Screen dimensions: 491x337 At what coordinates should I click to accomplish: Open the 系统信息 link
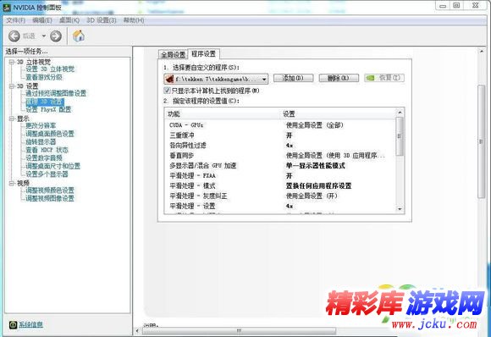[30, 325]
